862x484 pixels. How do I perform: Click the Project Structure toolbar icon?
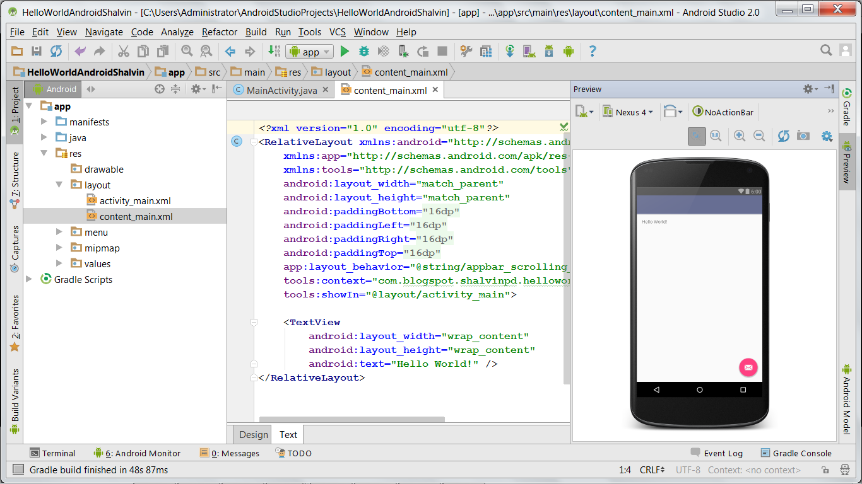tap(486, 52)
